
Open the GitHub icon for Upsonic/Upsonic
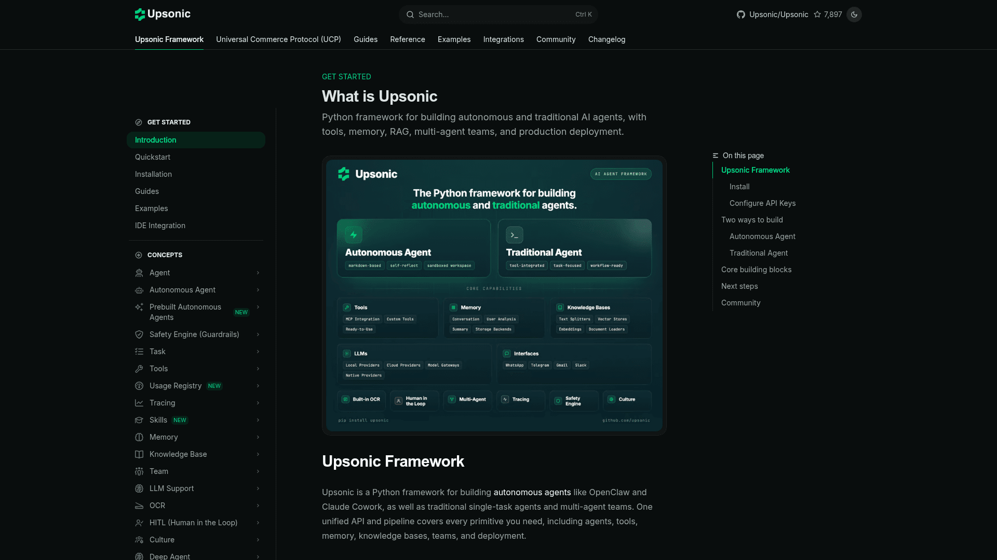tap(741, 15)
